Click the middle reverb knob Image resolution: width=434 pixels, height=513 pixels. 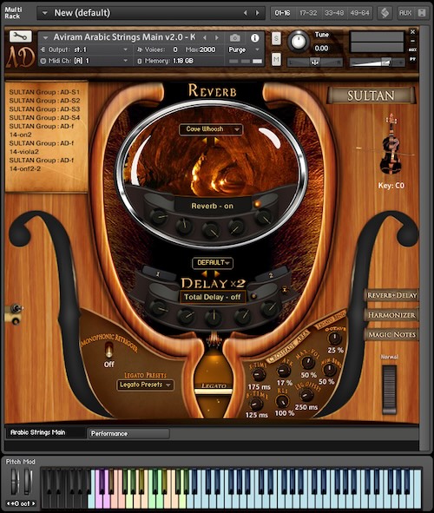coord(211,230)
